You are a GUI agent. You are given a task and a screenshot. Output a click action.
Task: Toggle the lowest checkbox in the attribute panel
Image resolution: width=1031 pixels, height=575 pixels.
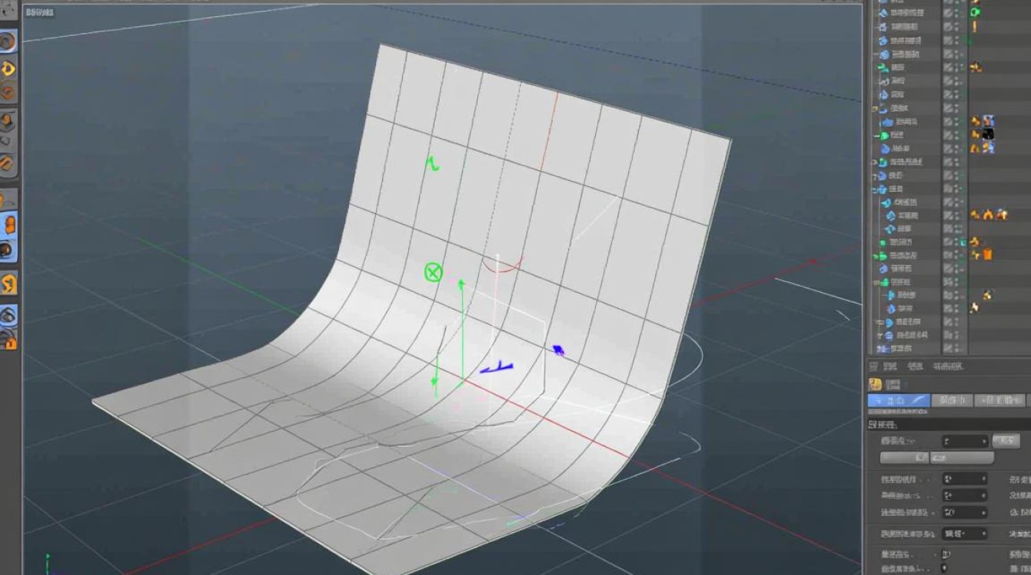click(945, 568)
